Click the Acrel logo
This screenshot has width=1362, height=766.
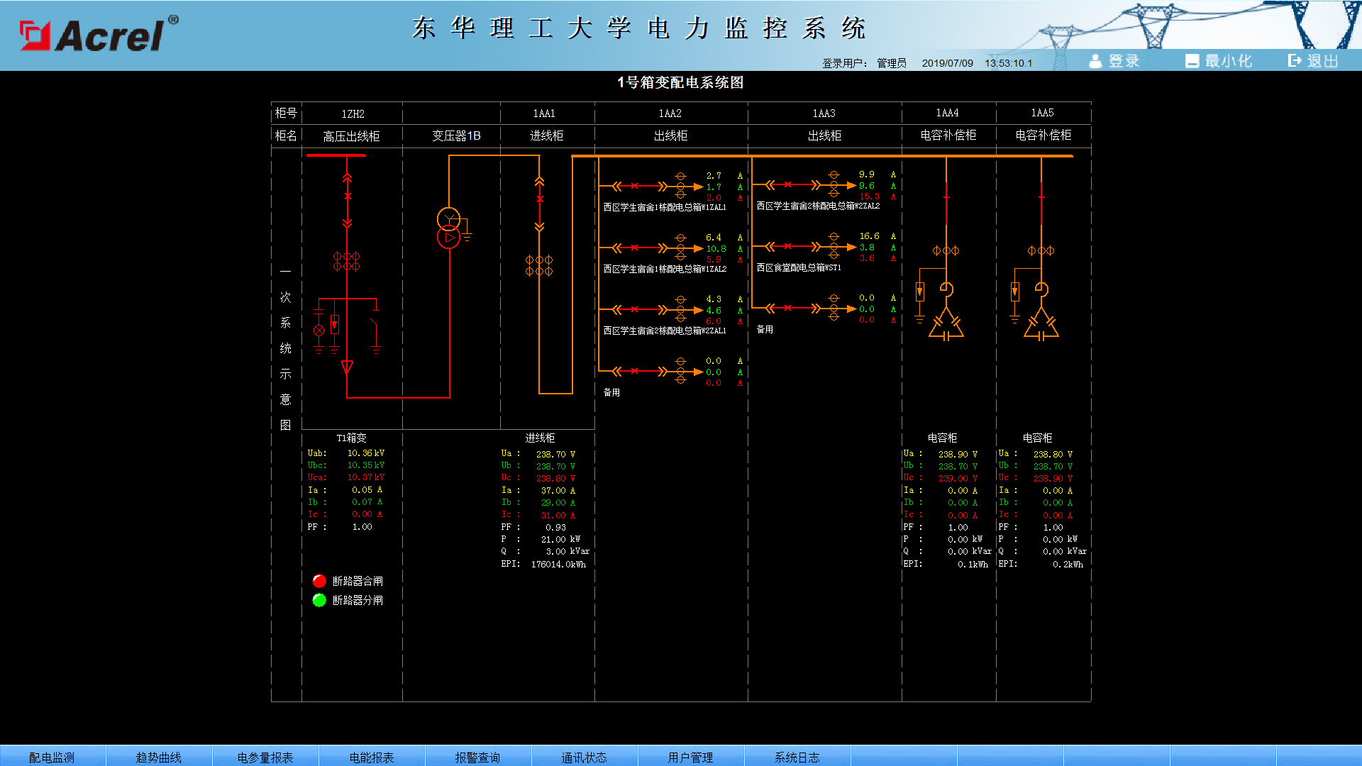(x=99, y=34)
